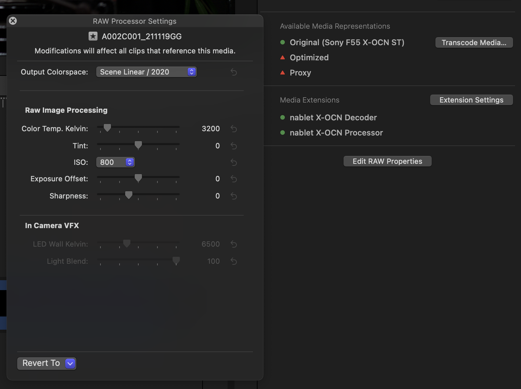Reset the ISO value using revert arrow
The height and width of the screenshot is (389, 521).
(x=233, y=162)
